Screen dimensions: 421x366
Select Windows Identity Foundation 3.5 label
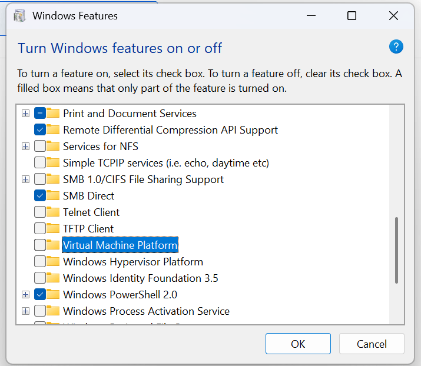click(x=140, y=278)
